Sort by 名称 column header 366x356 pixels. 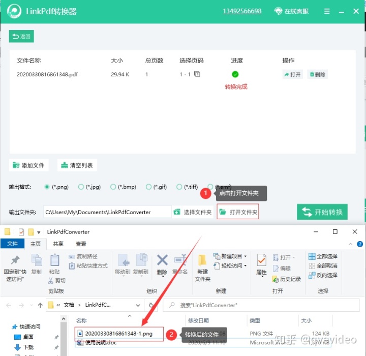click(81, 320)
